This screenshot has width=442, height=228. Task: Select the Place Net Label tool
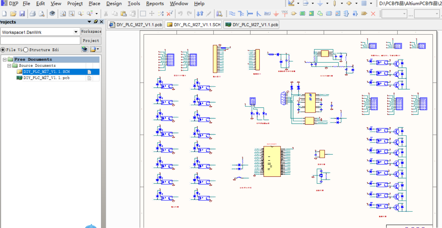tap(267, 13)
